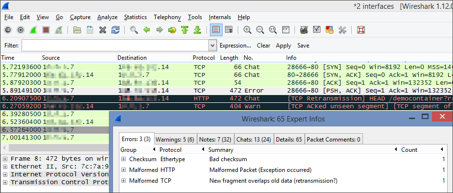Save the display filter
This screenshot has width=453, height=193.
[303, 46]
